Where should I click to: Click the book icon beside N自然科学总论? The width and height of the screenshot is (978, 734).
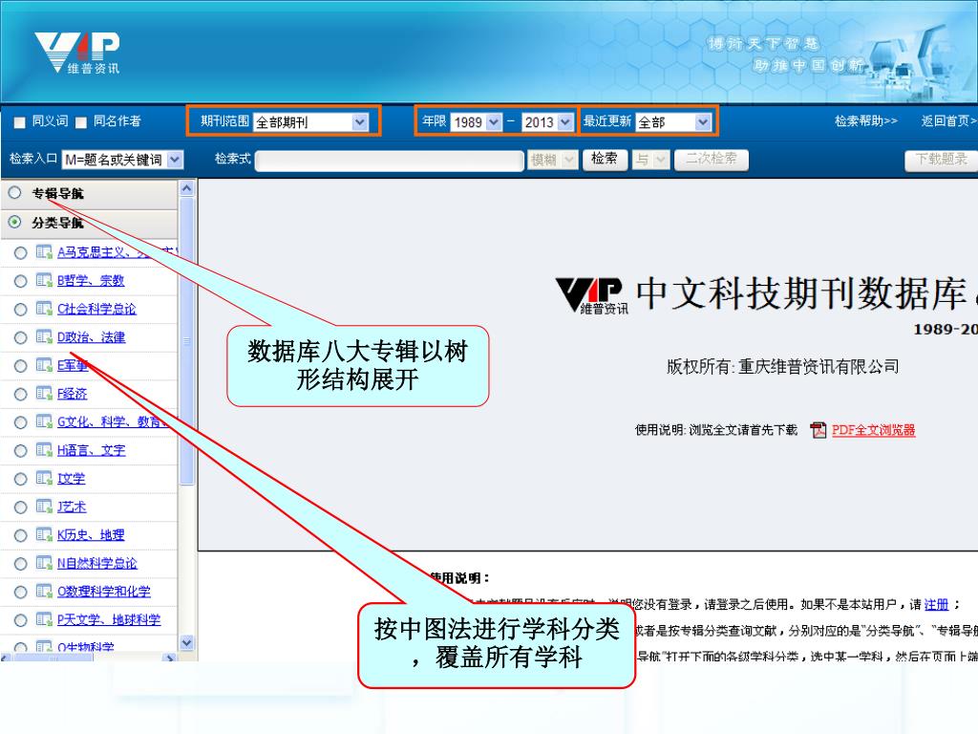(44, 563)
